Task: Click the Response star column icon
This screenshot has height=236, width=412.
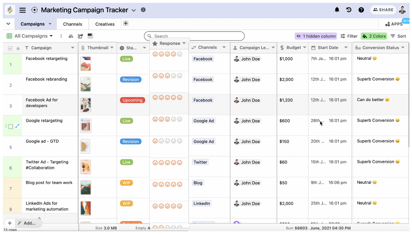Action: 155,44
